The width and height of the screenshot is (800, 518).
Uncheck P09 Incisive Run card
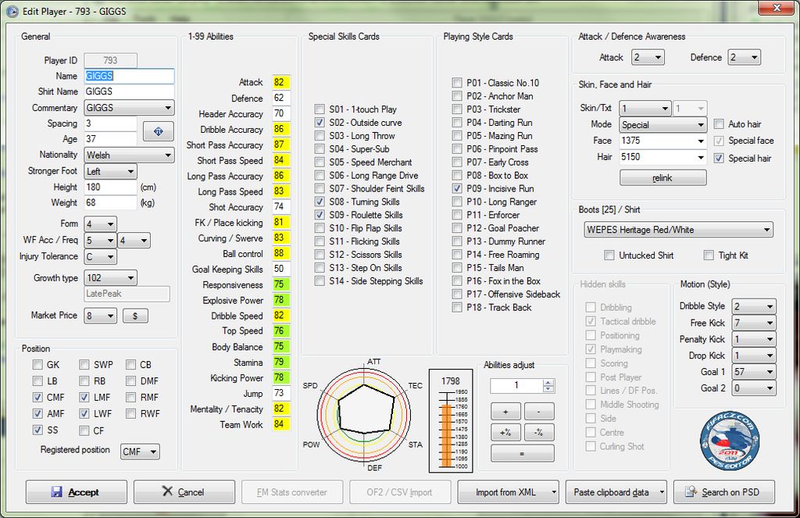457,188
